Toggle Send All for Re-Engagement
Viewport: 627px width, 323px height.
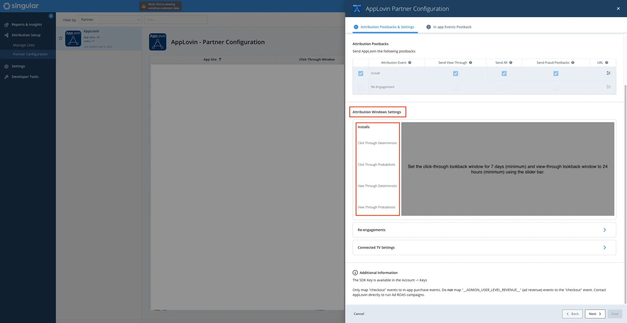[504, 87]
